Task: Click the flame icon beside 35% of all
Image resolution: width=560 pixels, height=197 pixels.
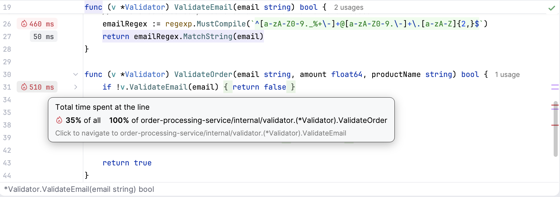Action: (59, 120)
